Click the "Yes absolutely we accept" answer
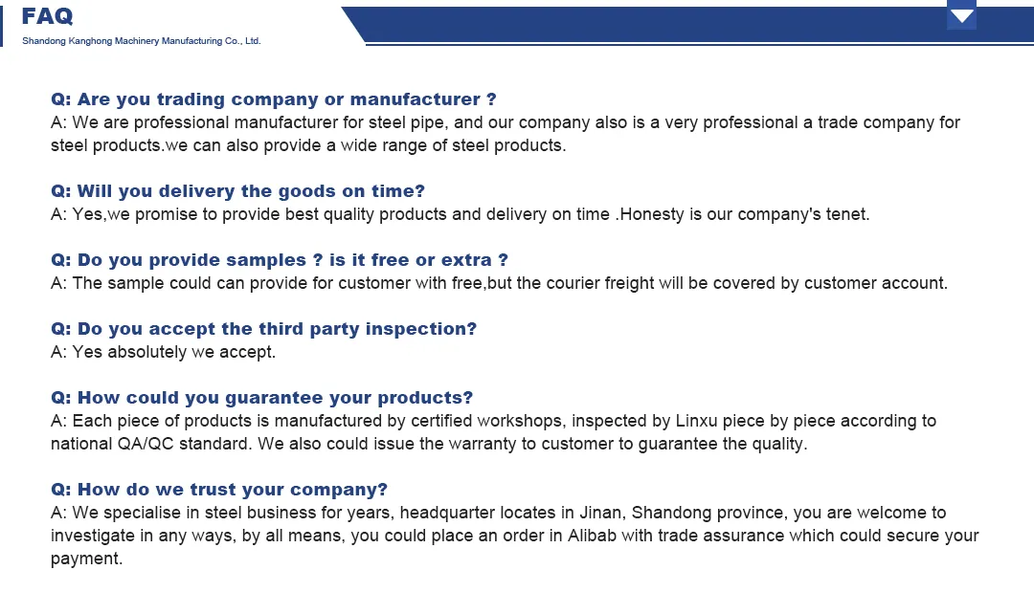The width and height of the screenshot is (1034, 592). 163,352
